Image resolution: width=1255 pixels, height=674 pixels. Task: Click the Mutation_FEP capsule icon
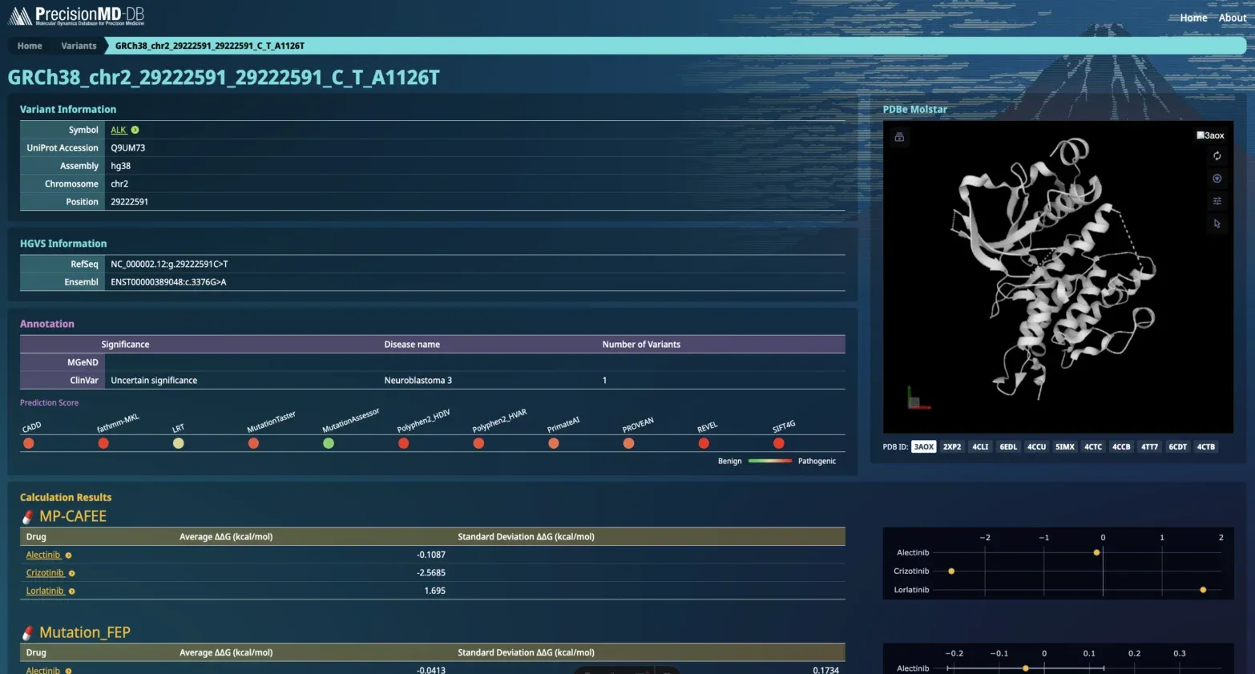28,633
